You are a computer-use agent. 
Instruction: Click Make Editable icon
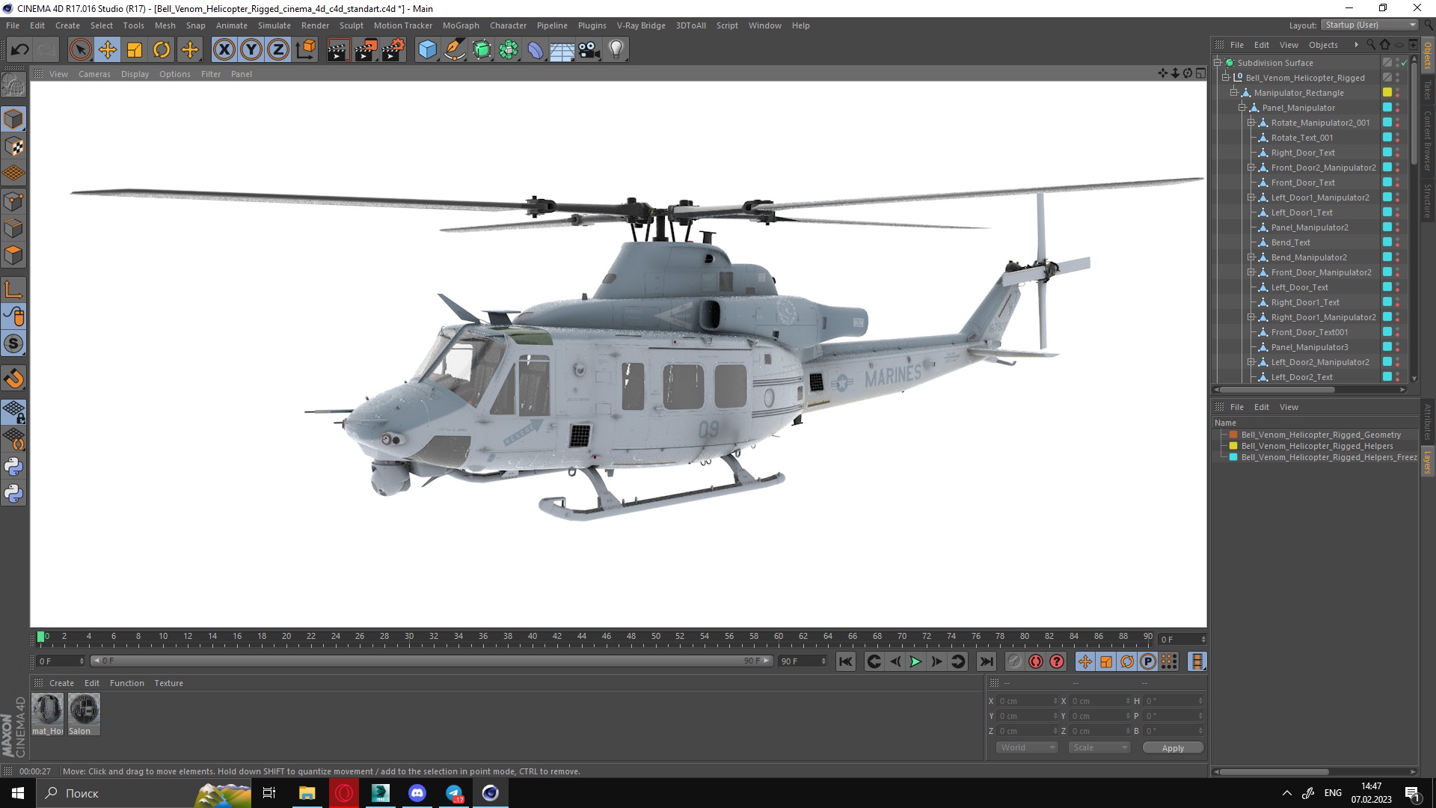pyautogui.click(x=13, y=85)
